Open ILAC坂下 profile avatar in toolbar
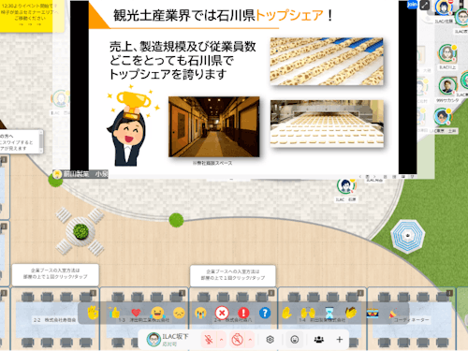Viewport: 468px width, 351px height. click(154, 340)
